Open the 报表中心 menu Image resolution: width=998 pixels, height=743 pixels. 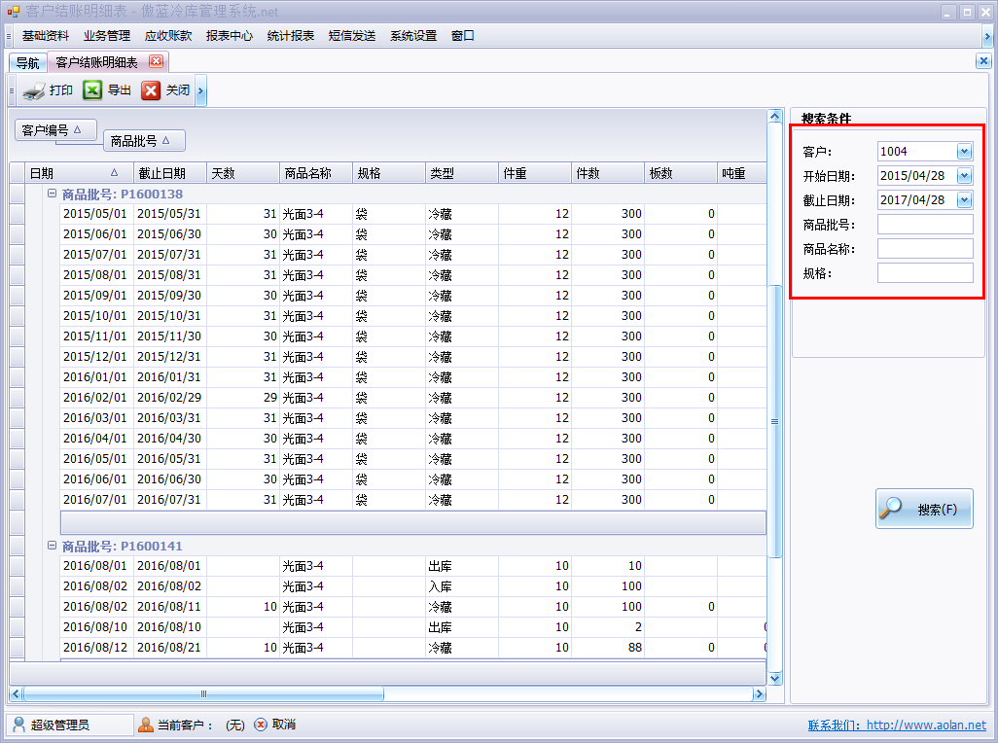[x=229, y=36]
